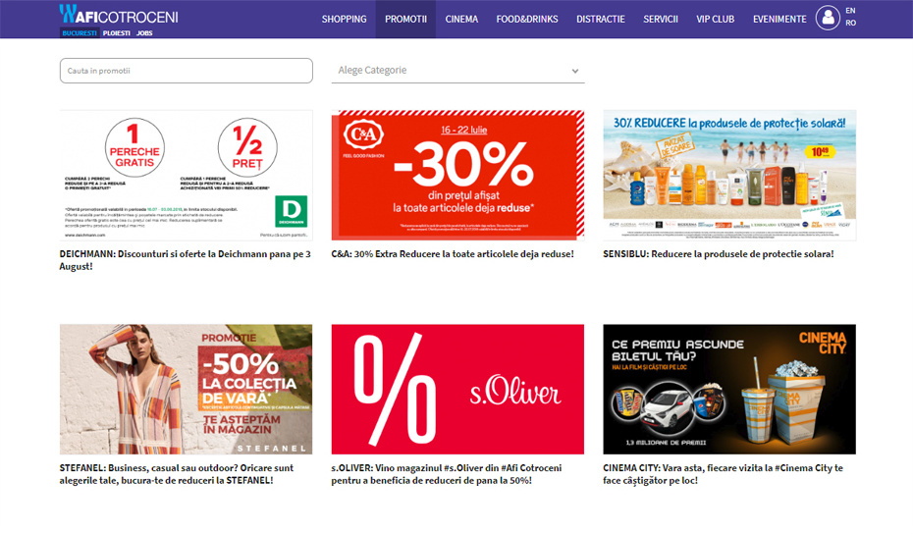
Task: Open the Deichmann promotion banner image
Action: (x=186, y=174)
